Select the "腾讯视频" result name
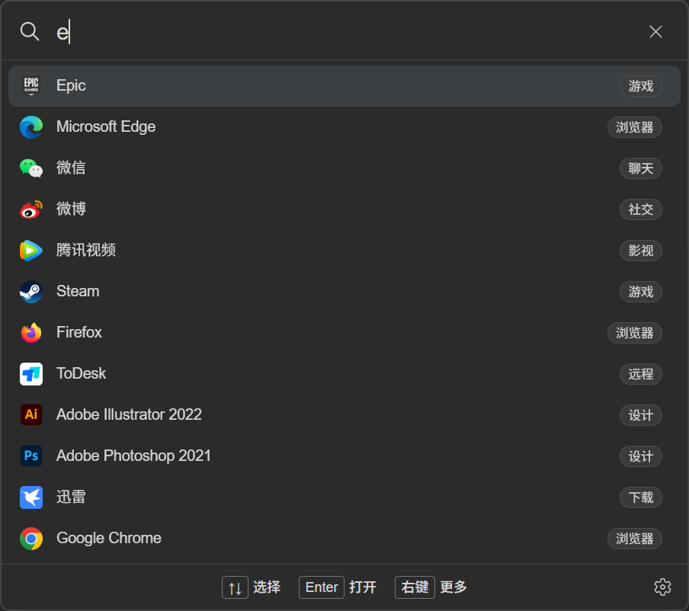The height and width of the screenshot is (611, 689). click(x=86, y=250)
